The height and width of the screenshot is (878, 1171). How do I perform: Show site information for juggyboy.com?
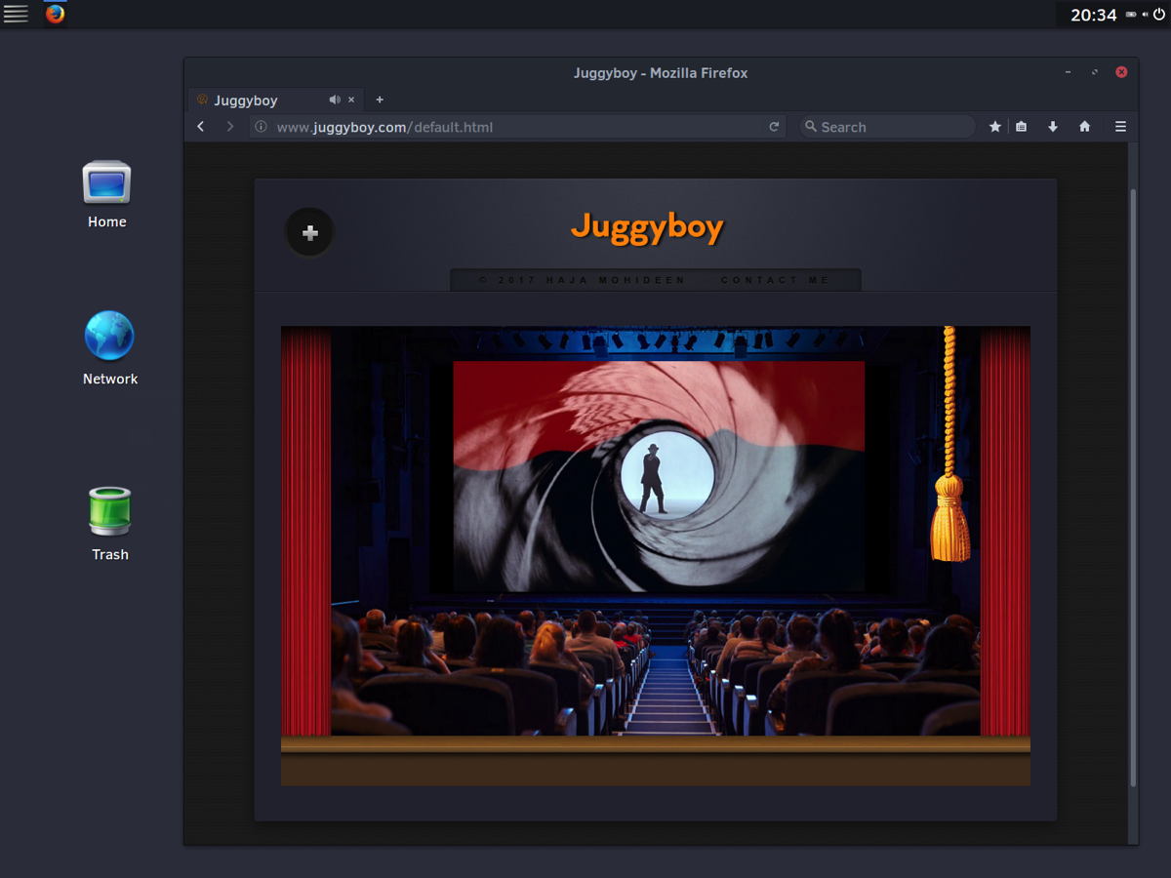click(261, 127)
